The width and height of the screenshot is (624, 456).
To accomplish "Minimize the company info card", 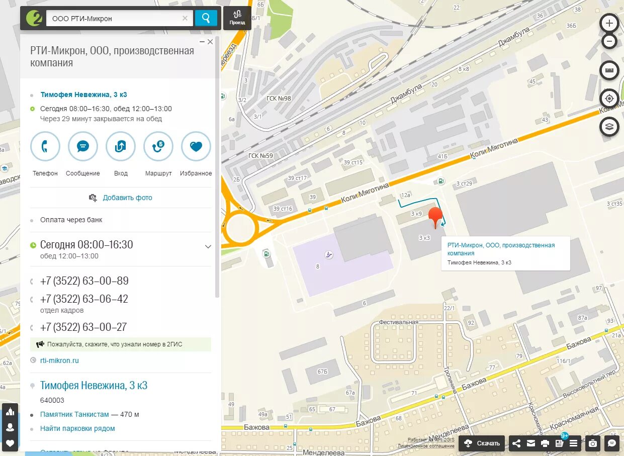I will tap(202, 42).
